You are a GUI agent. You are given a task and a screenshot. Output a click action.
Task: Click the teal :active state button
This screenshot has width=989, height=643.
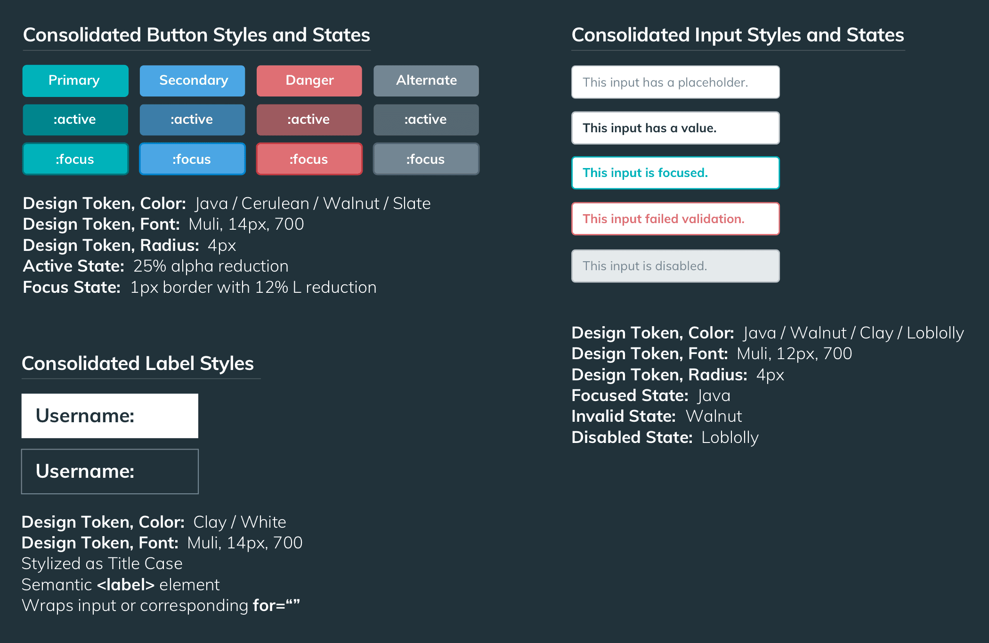pyautogui.click(x=75, y=120)
